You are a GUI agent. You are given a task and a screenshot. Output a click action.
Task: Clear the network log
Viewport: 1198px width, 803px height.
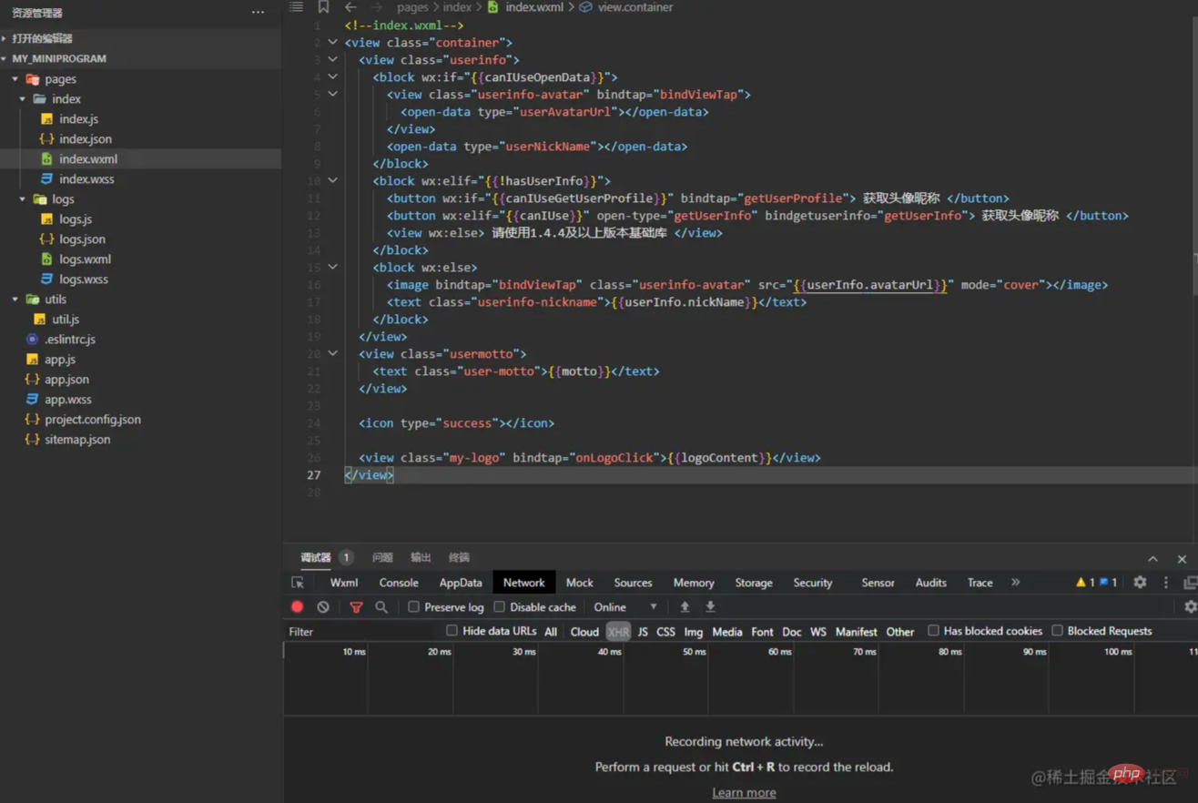click(323, 606)
